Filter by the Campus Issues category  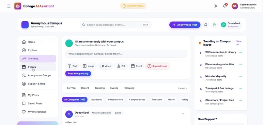pyautogui.click(x=137, y=100)
